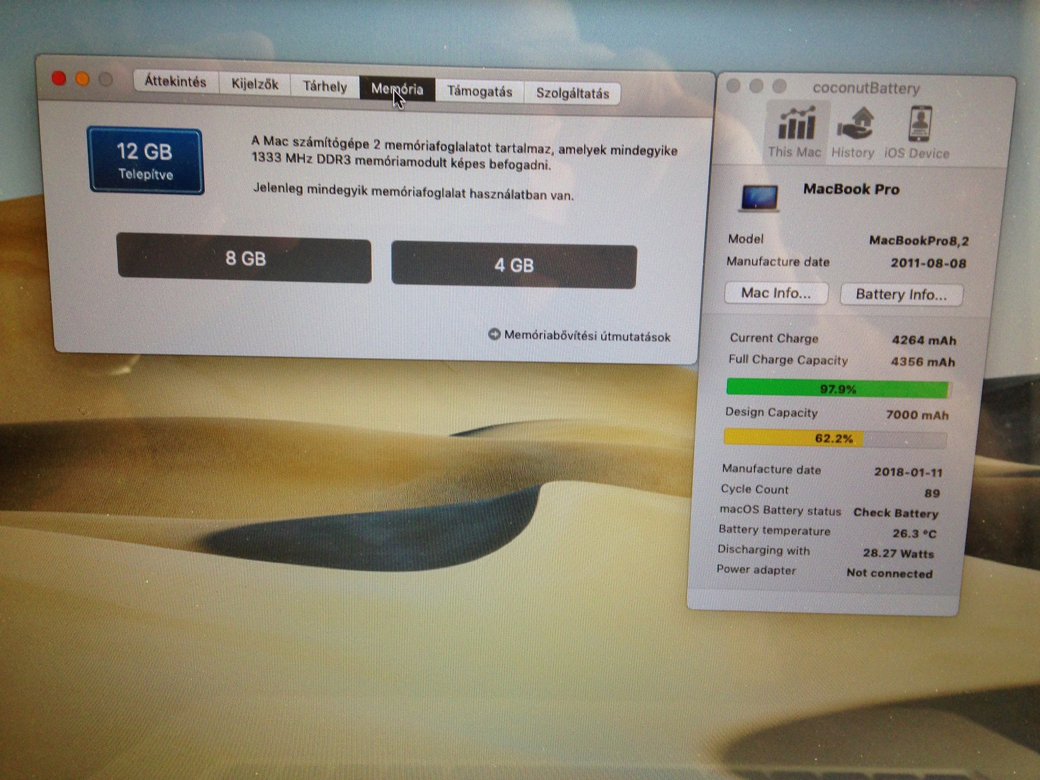The height and width of the screenshot is (780, 1040).
Task: Click the Check Battery status text
Action: [x=896, y=513]
